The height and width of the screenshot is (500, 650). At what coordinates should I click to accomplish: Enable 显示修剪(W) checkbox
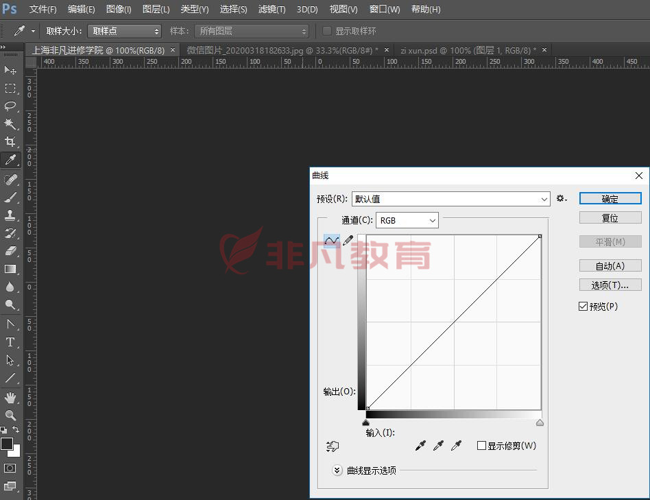[x=481, y=446]
